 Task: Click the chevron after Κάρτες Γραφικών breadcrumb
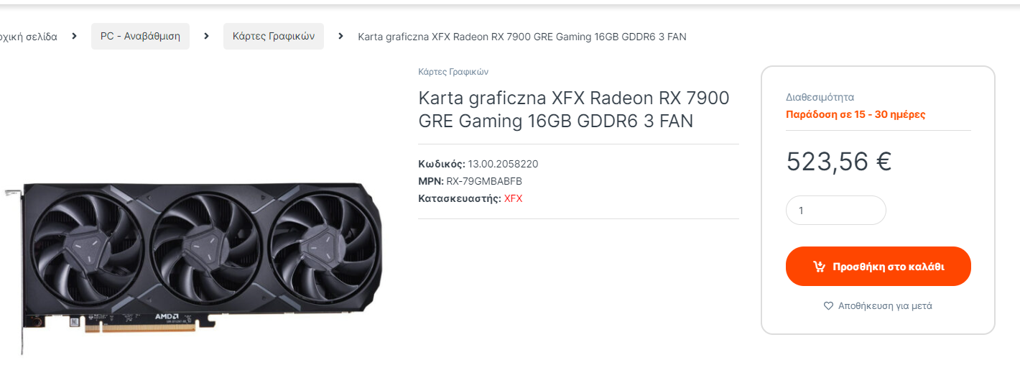pos(340,36)
